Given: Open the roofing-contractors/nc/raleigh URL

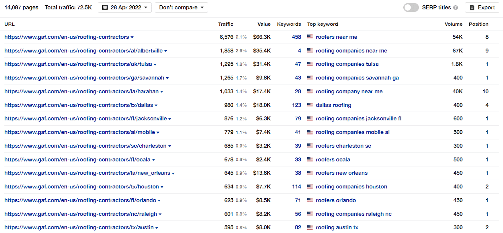Looking at the screenshot, I should point(80,214).
